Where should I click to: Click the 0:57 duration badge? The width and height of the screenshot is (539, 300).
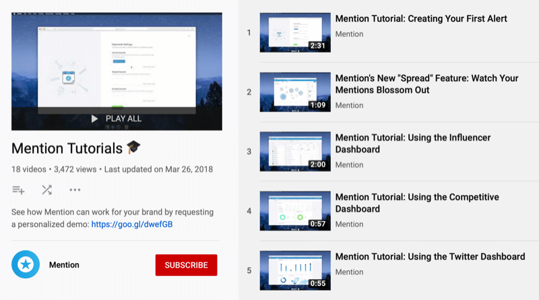(317, 224)
